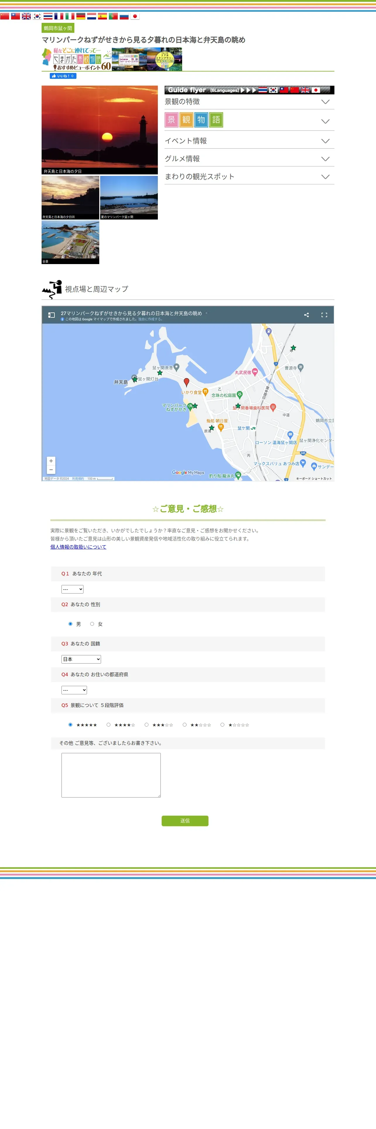
Task: View the map in fullscreen
Action: 324,315
